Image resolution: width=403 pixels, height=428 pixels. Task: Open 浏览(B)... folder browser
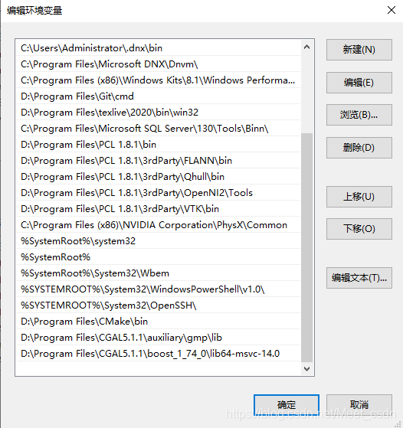click(x=359, y=115)
